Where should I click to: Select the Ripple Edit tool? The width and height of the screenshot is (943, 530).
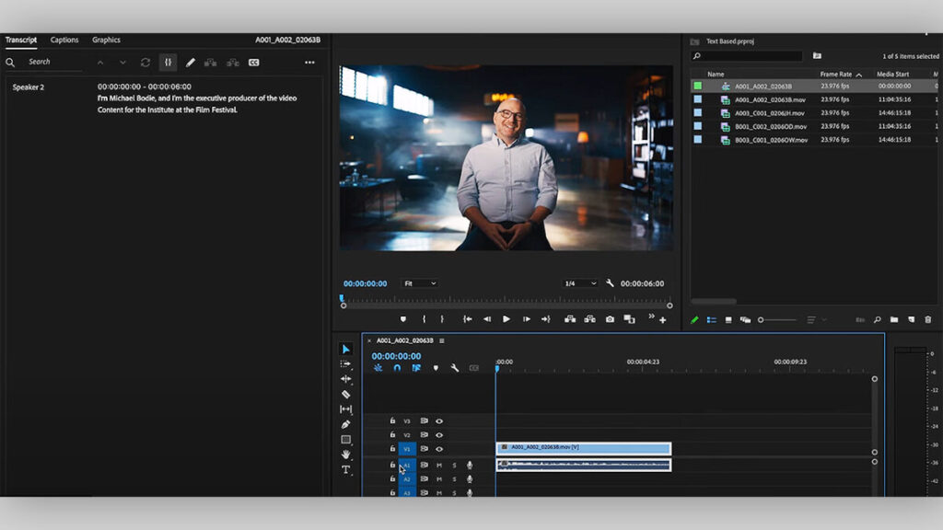(x=346, y=379)
